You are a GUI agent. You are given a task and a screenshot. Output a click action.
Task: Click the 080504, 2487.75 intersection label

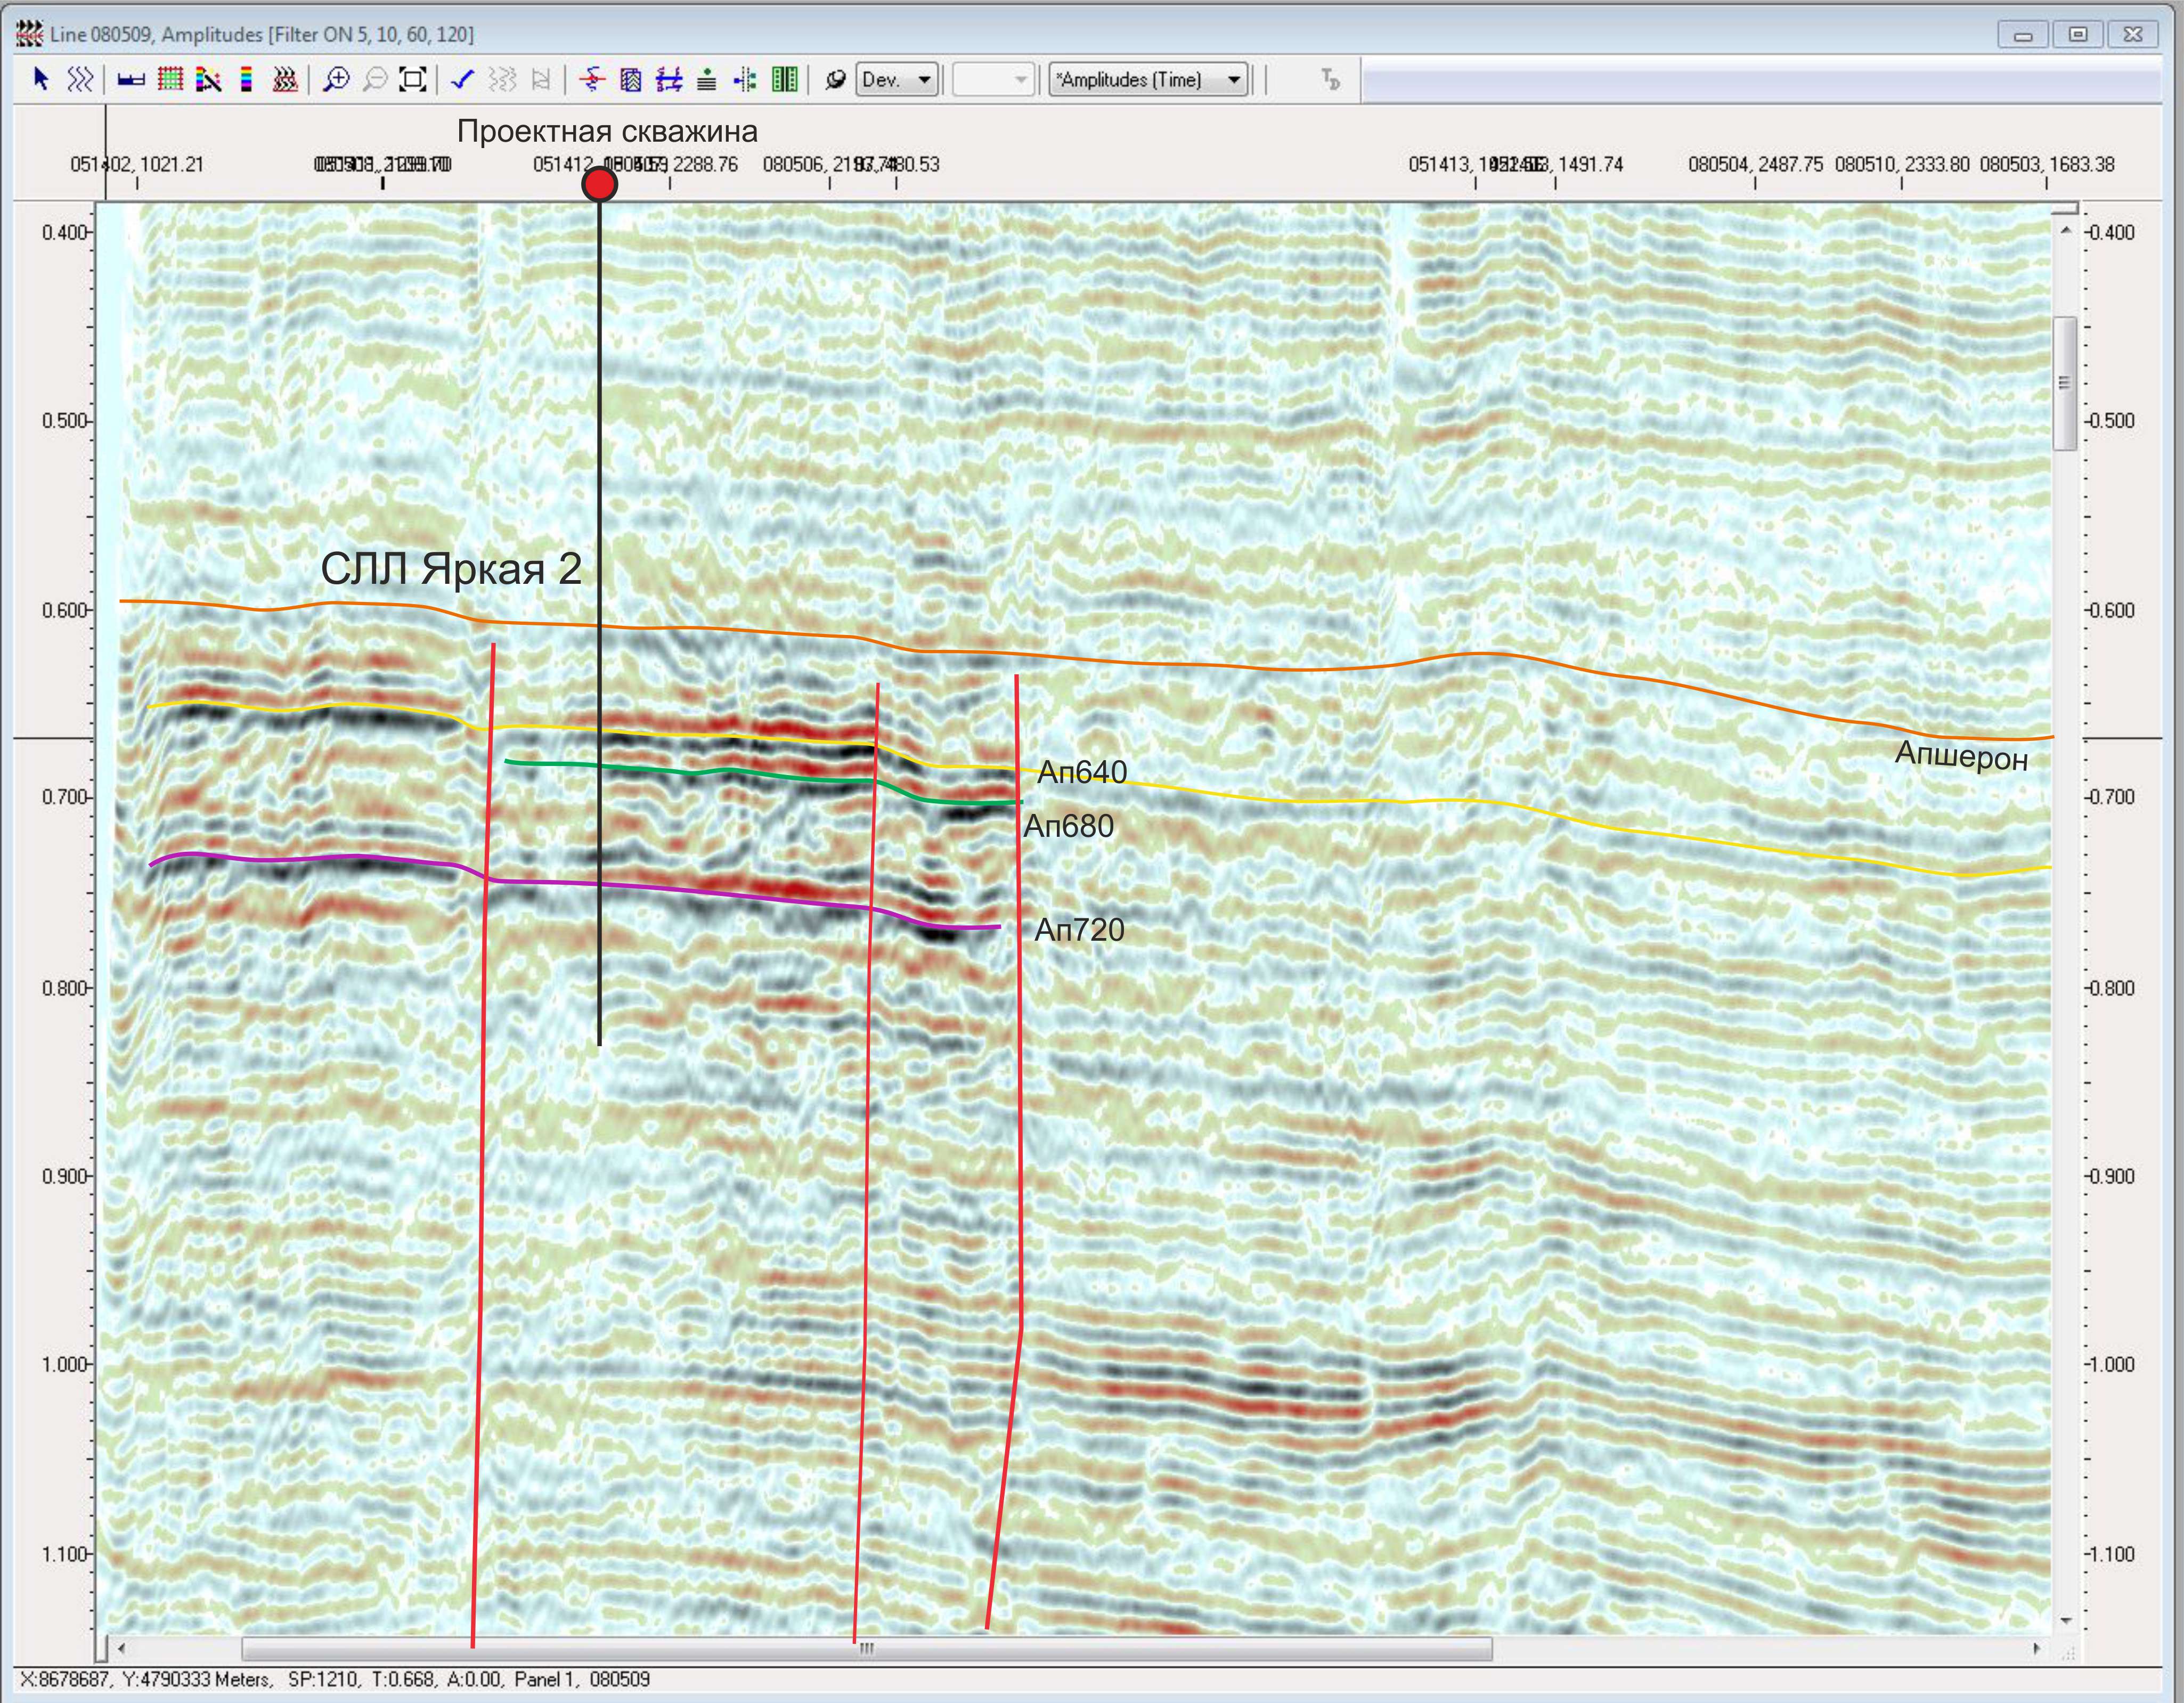click(x=1756, y=164)
